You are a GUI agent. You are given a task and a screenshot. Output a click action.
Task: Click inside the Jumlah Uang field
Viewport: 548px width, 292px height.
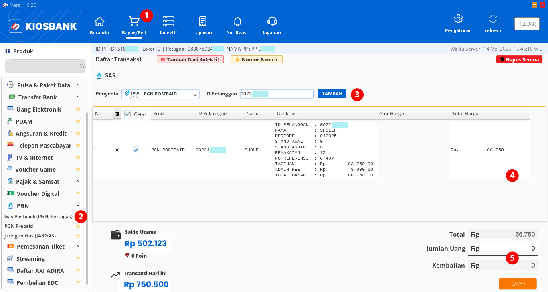503,248
